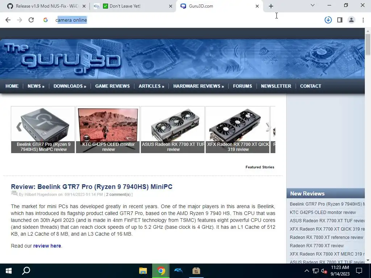Screen dimensions: 371x278
Task: Open sidebar Radeon RX 7700 XT review
Action: tap(317, 246)
